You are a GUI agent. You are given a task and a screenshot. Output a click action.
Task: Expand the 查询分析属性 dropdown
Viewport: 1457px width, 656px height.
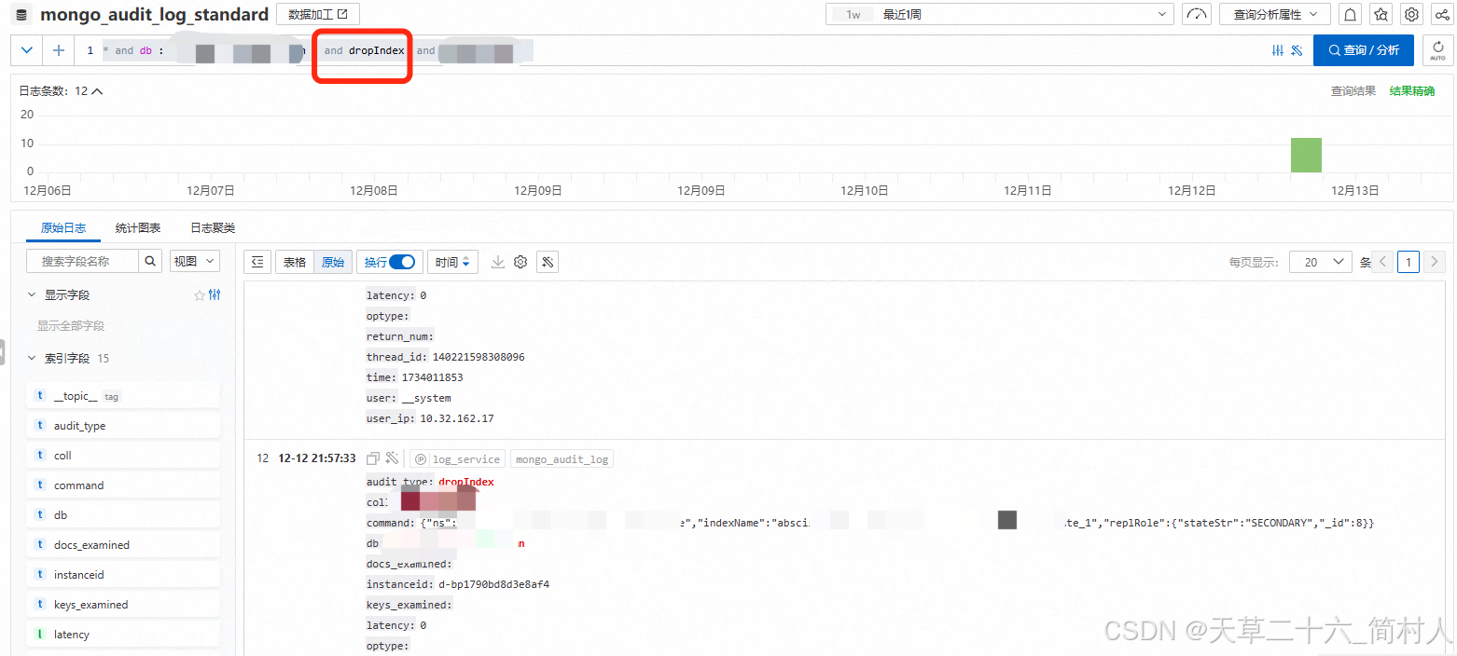coord(1275,14)
